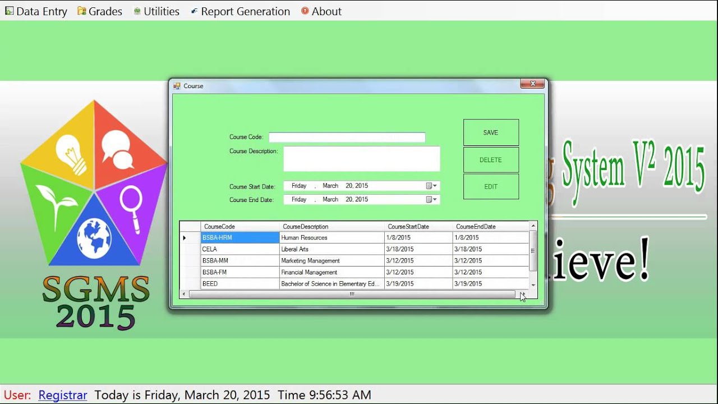718x404 pixels.
Task: Click the Liberal Arts description cell
Action: (332, 249)
